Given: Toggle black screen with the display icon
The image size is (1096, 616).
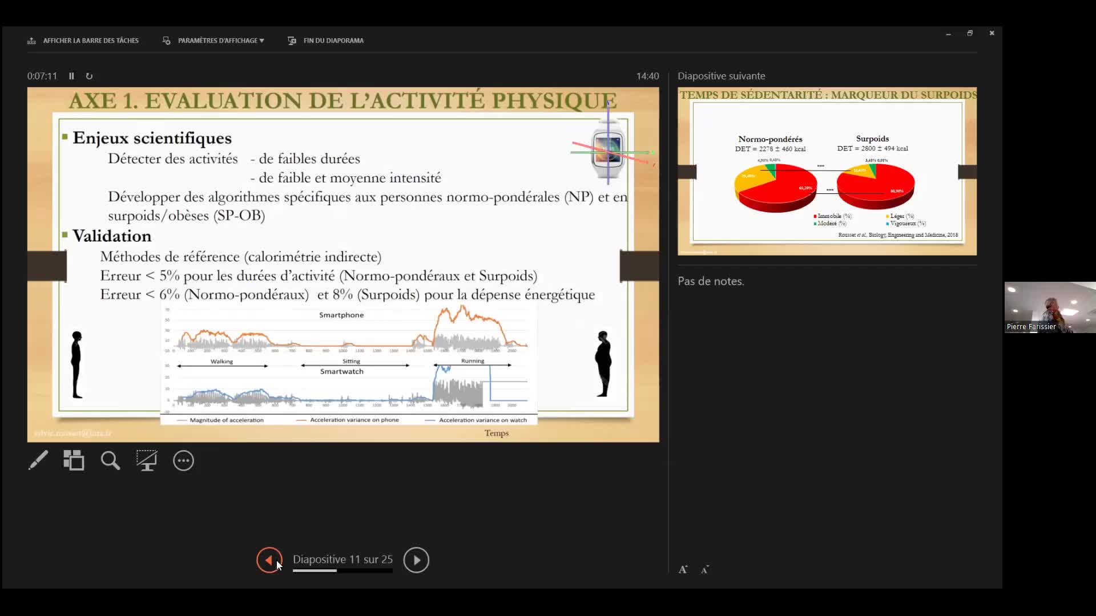Looking at the screenshot, I should 147,460.
